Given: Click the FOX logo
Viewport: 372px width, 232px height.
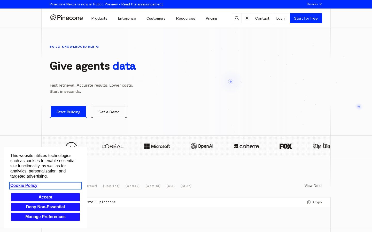Looking at the screenshot, I should point(285,146).
